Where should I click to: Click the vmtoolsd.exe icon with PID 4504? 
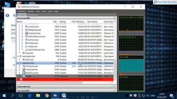(24, 70)
